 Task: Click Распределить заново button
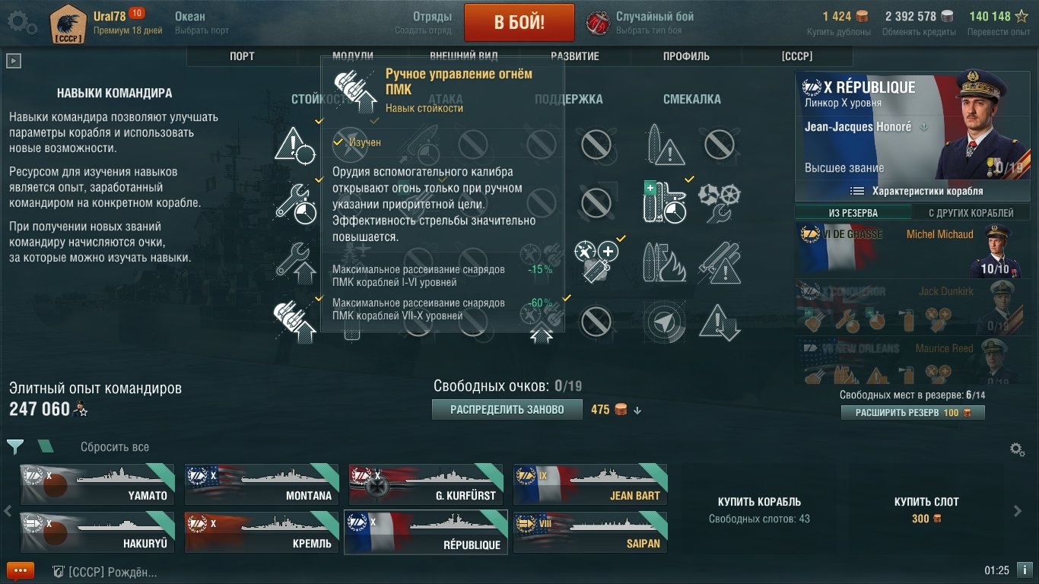coord(507,410)
